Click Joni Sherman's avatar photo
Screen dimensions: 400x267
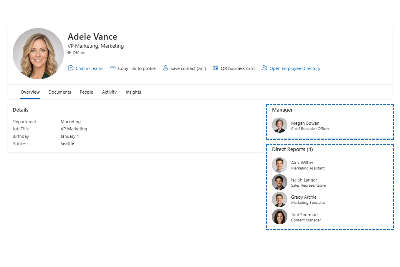pos(279,217)
